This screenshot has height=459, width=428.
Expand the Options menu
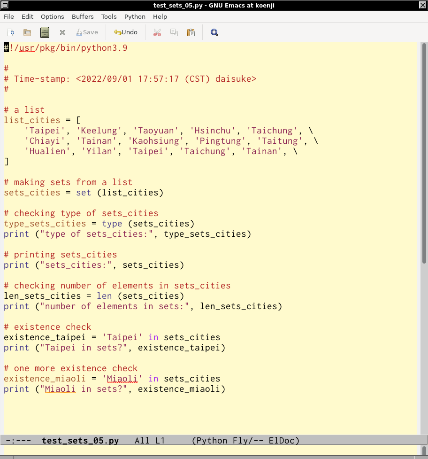click(53, 16)
